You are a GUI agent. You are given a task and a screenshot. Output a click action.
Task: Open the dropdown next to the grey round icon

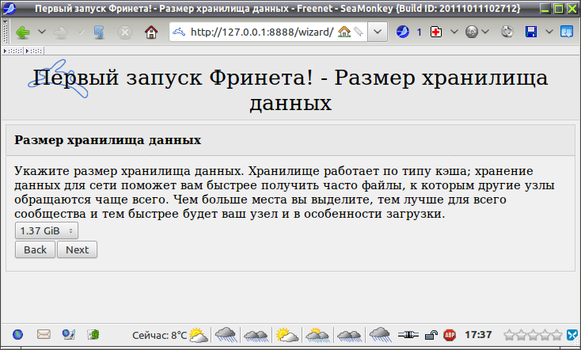[x=485, y=32]
